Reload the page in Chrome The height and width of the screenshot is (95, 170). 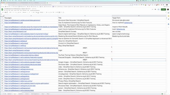pyautogui.click(x=5, y=5)
